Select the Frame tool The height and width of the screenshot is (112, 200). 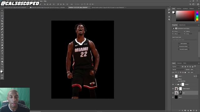[x=2, y=24]
